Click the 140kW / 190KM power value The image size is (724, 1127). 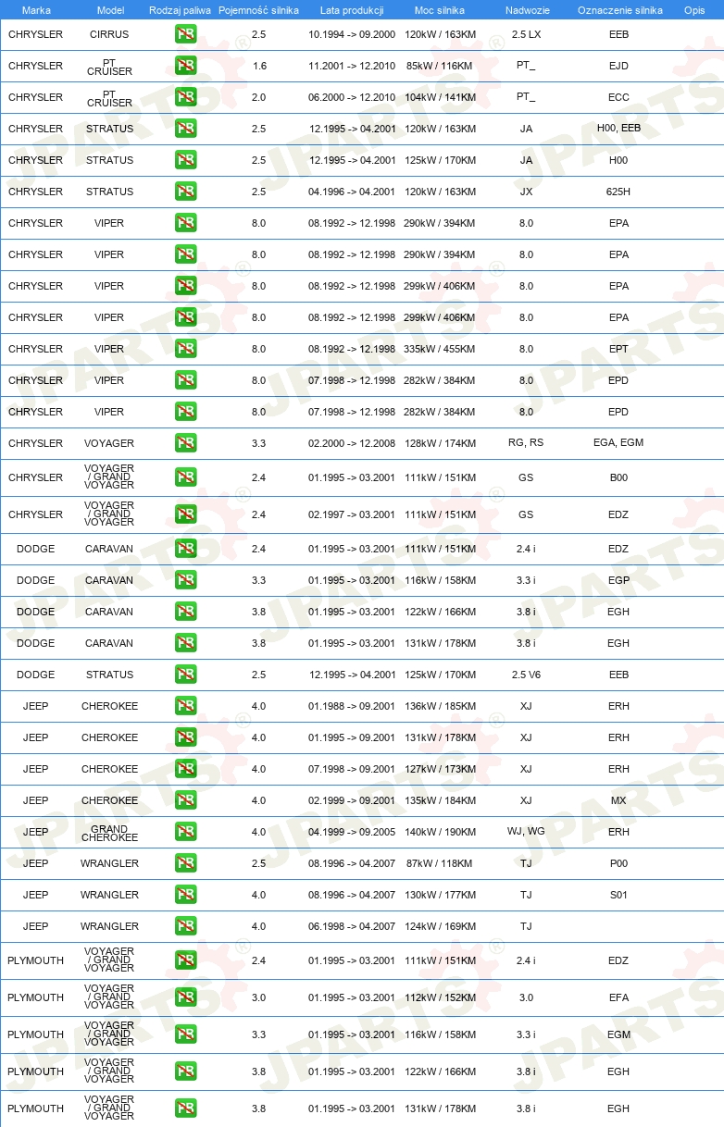(x=440, y=833)
